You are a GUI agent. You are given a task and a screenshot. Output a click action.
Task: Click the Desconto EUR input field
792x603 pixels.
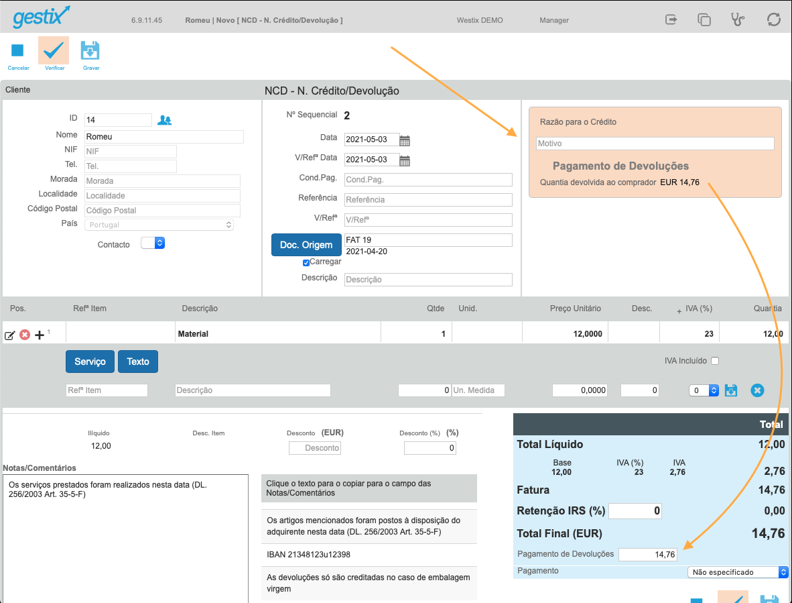(315, 448)
